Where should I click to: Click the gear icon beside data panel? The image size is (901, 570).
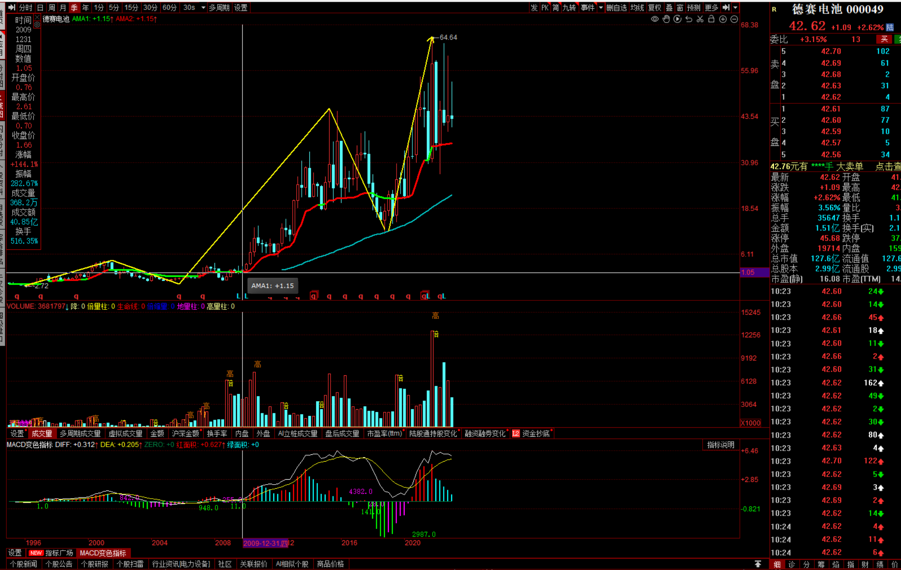tap(37, 25)
